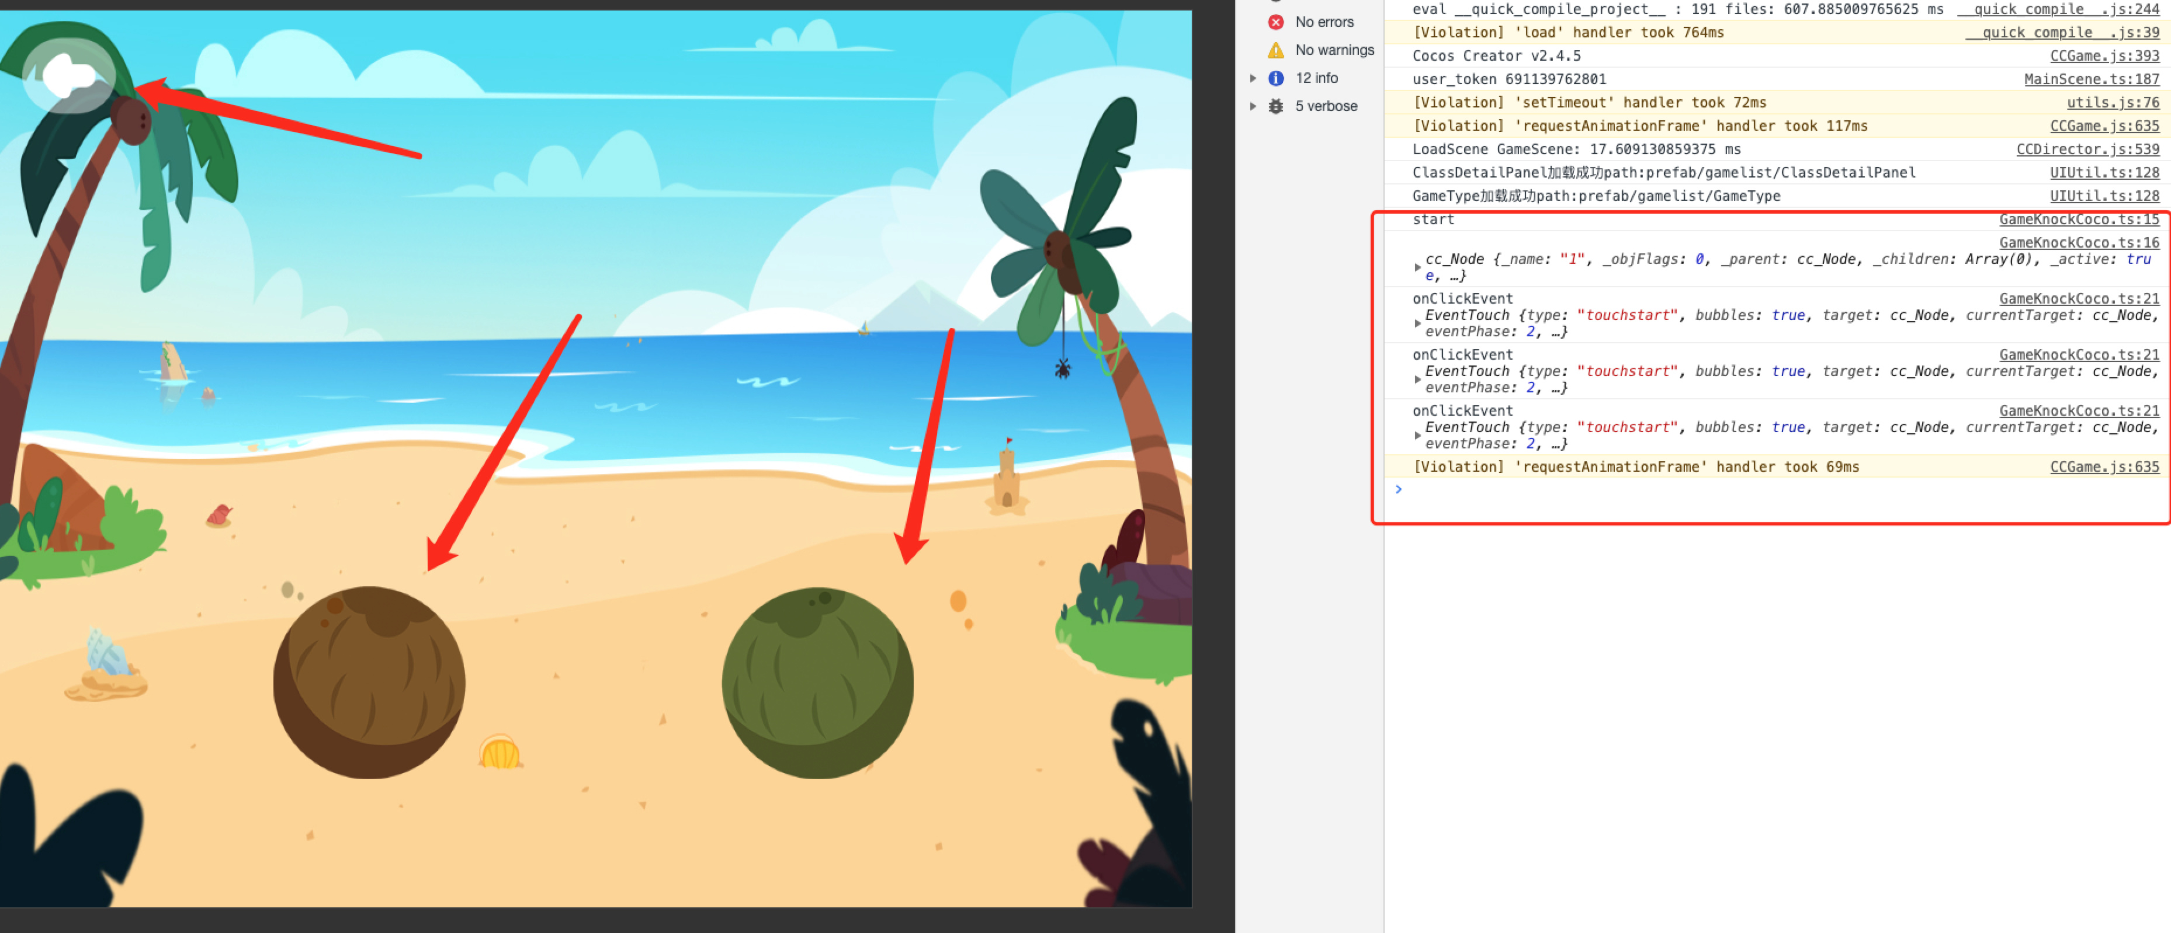Viewport: 2171px width, 933px height.
Task: Expand the last EventTouch log object
Action: tap(1417, 436)
